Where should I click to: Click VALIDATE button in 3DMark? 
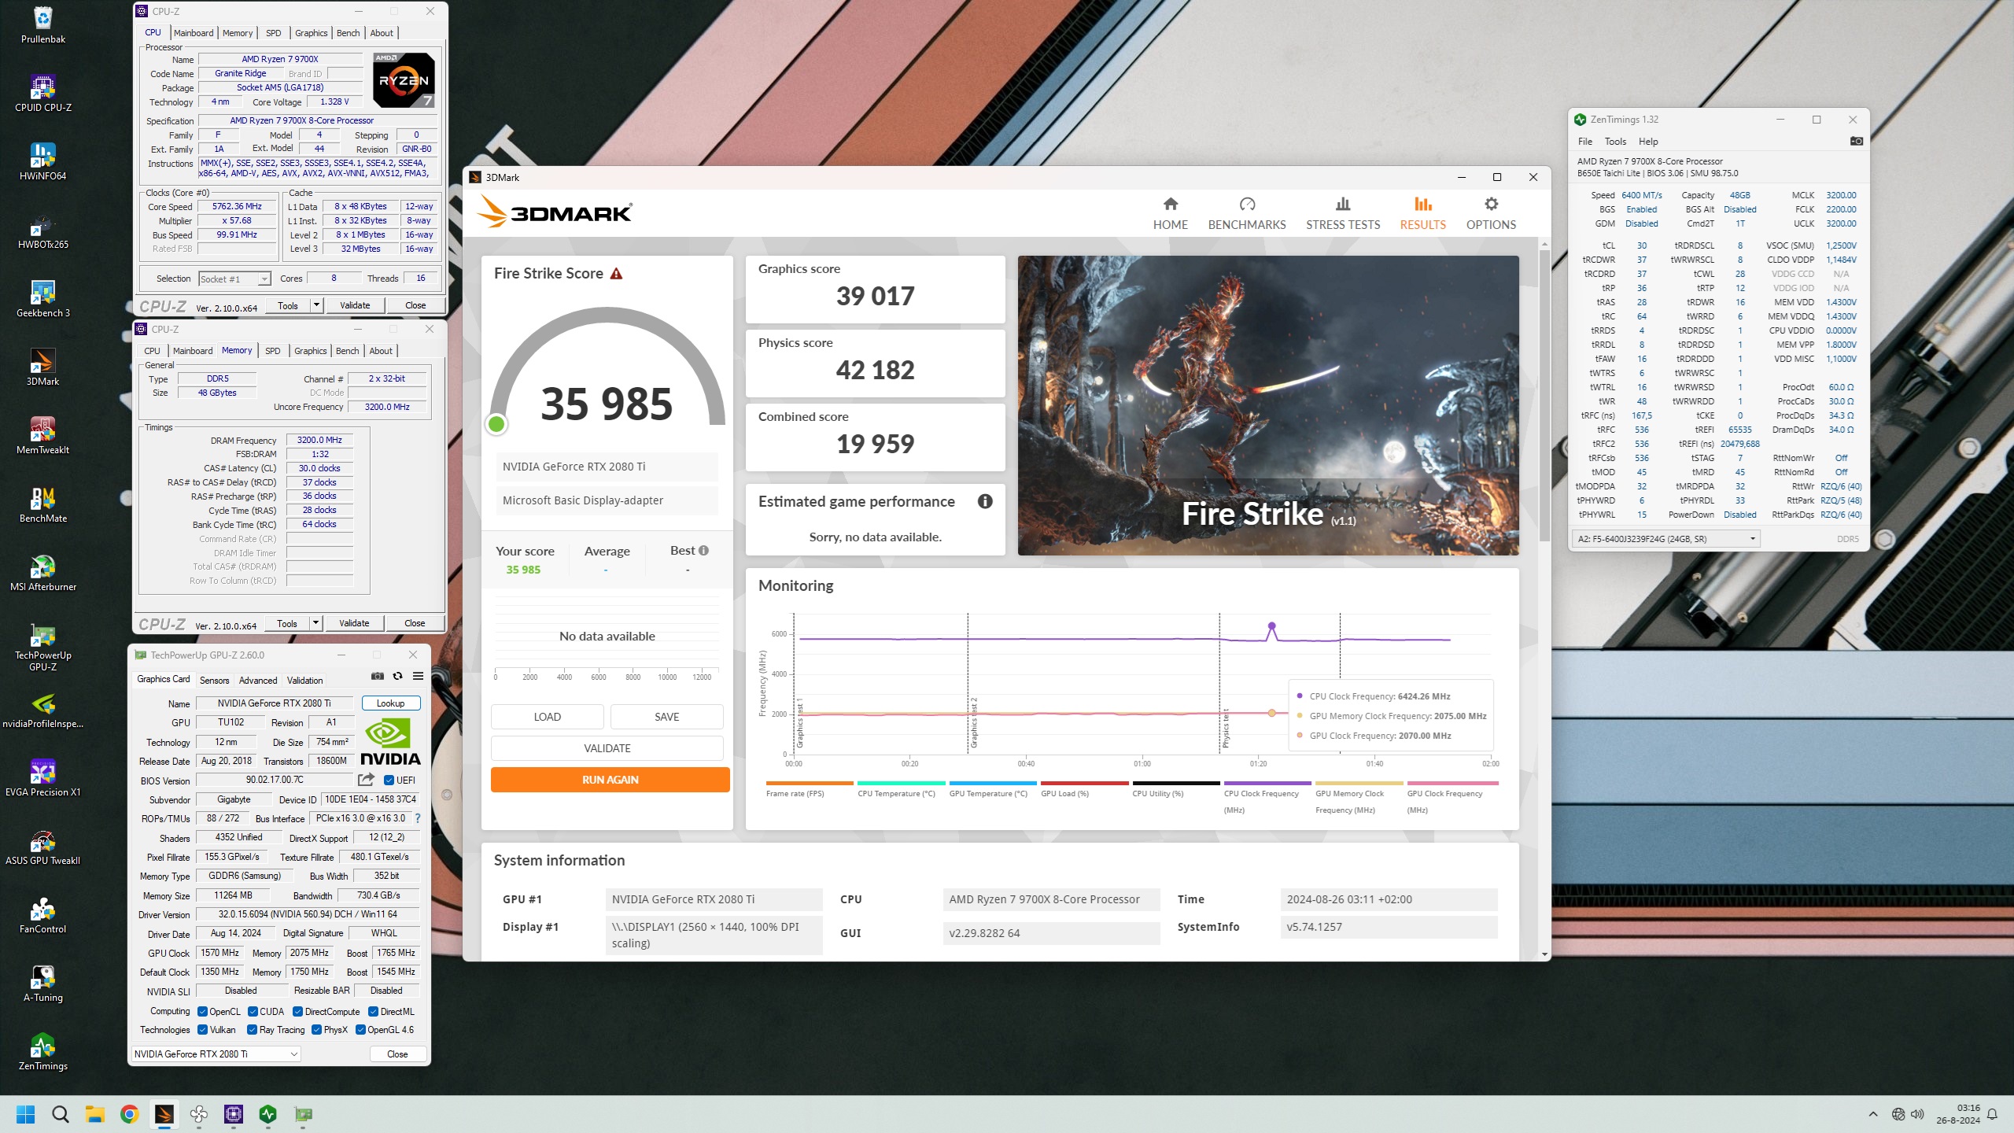tap(607, 748)
